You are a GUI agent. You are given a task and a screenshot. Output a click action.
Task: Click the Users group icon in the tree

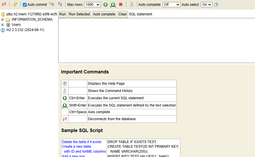pyautogui.click(x=8, y=25)
